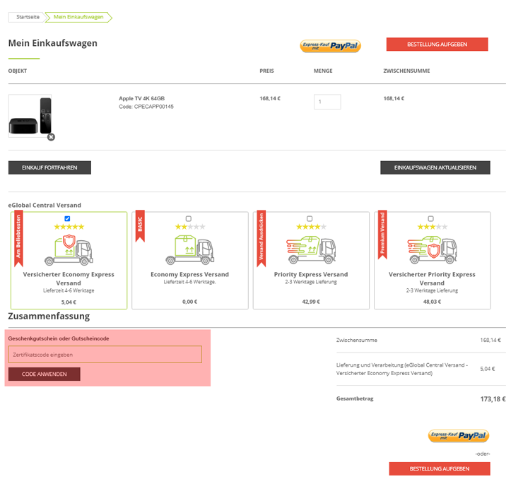Click bottom PayPal Express-Kauf button
Image resolution: width=523 pixels, height=479 pixels.
(459, 436)
